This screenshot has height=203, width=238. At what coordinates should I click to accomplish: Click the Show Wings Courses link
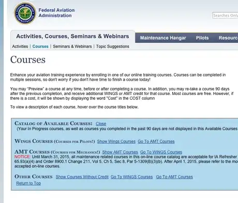(116, 142)
